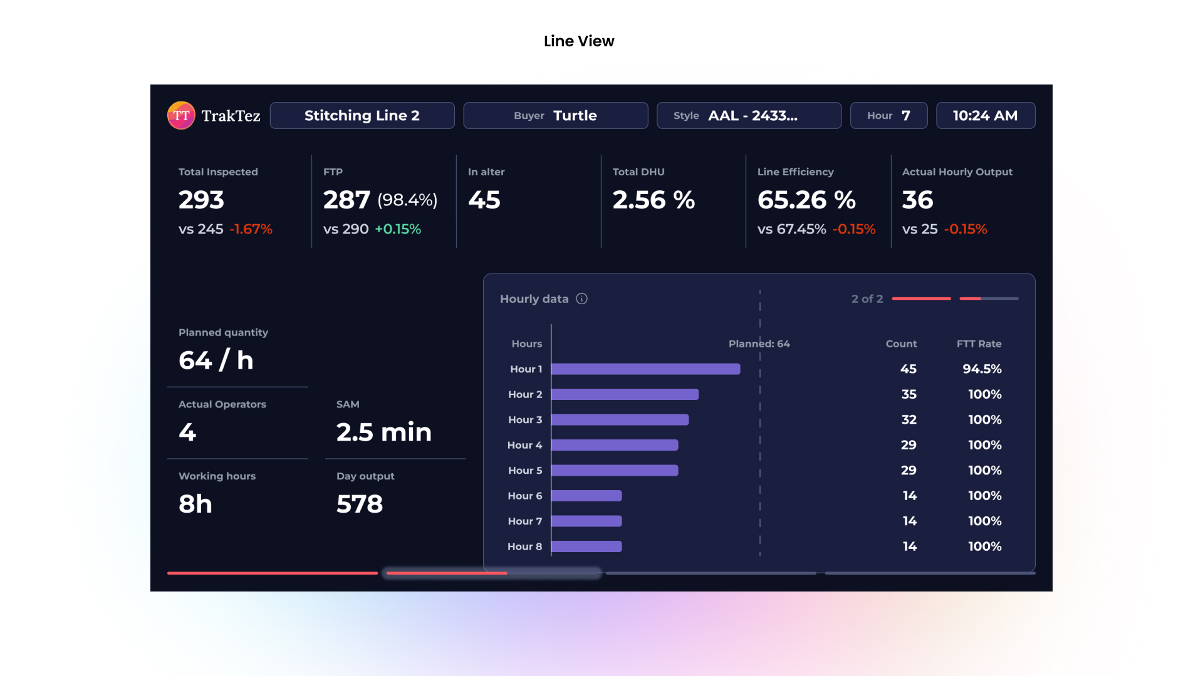Click first Hourly data page indicator

(921, 299)
